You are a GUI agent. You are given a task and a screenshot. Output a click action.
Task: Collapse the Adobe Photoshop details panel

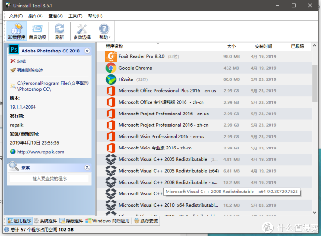87,51
